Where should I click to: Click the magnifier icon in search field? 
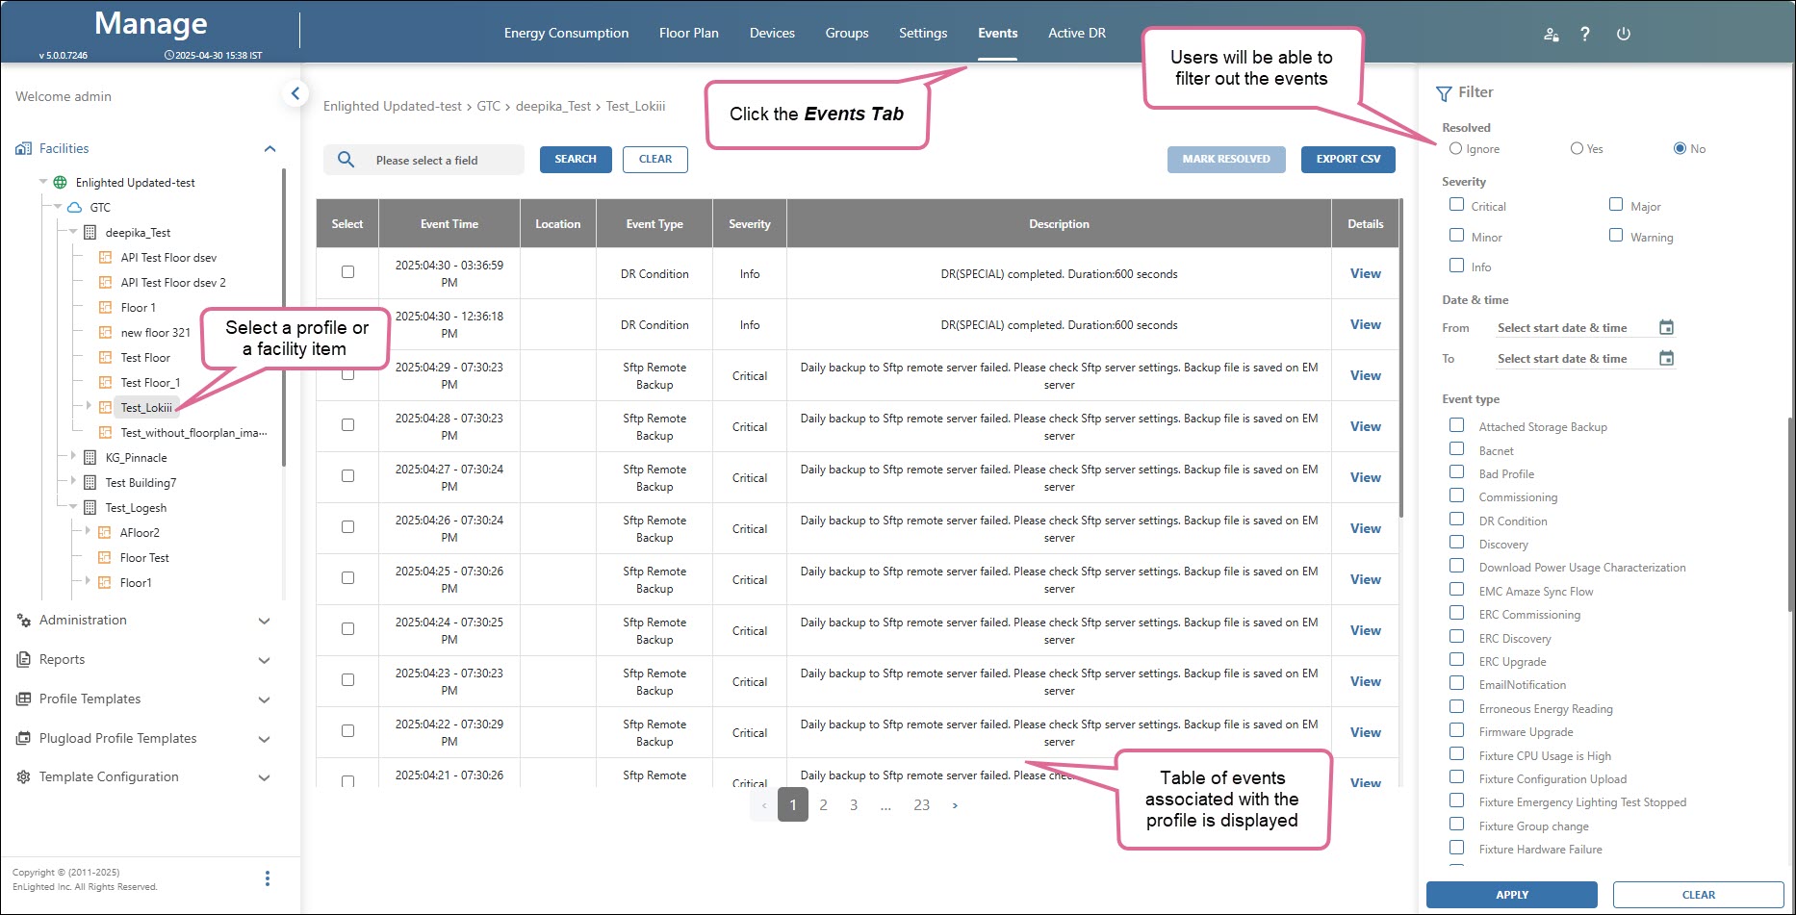point(346,160)
